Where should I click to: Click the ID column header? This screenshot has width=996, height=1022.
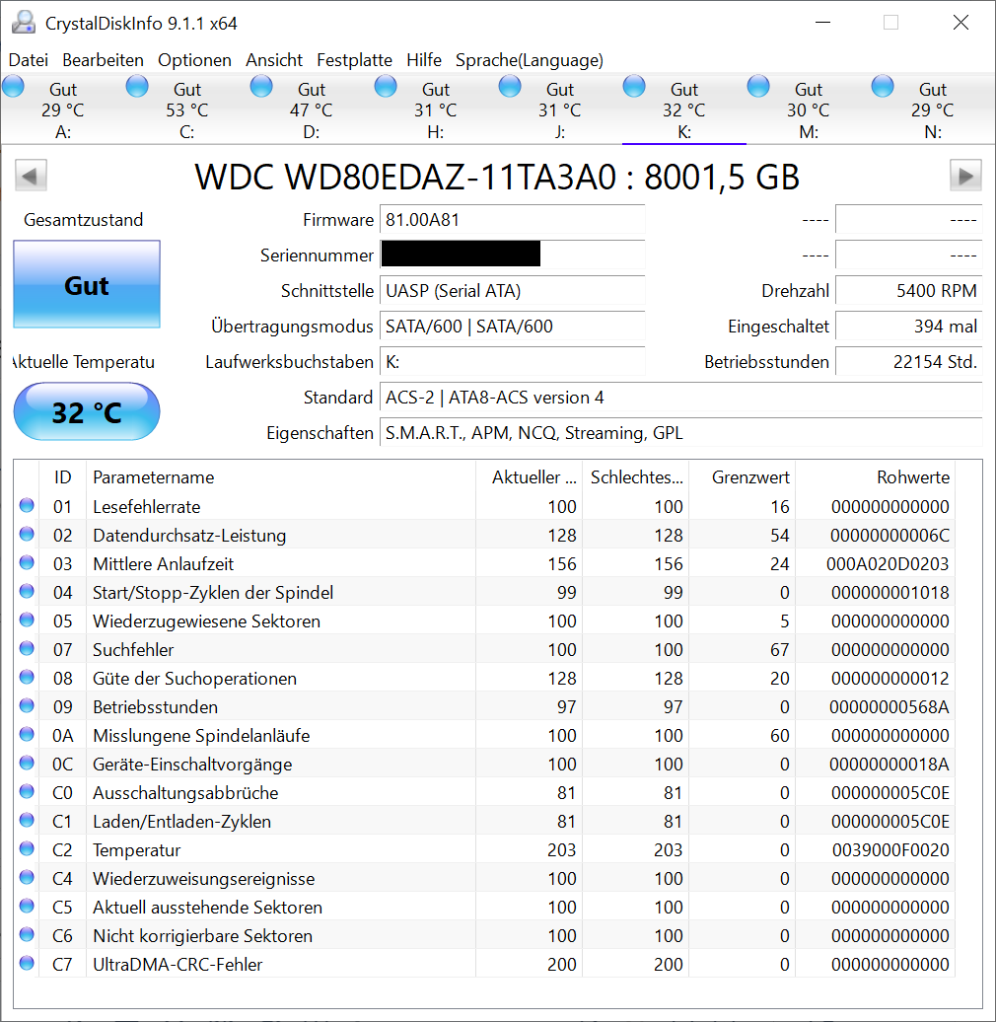click(62, 477)
